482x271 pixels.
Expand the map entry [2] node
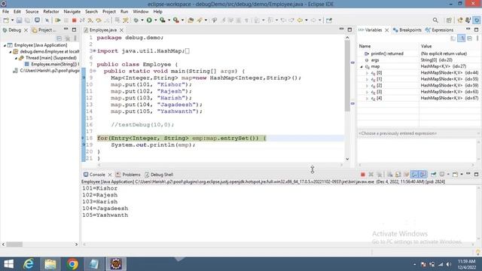tap(367, 86)
